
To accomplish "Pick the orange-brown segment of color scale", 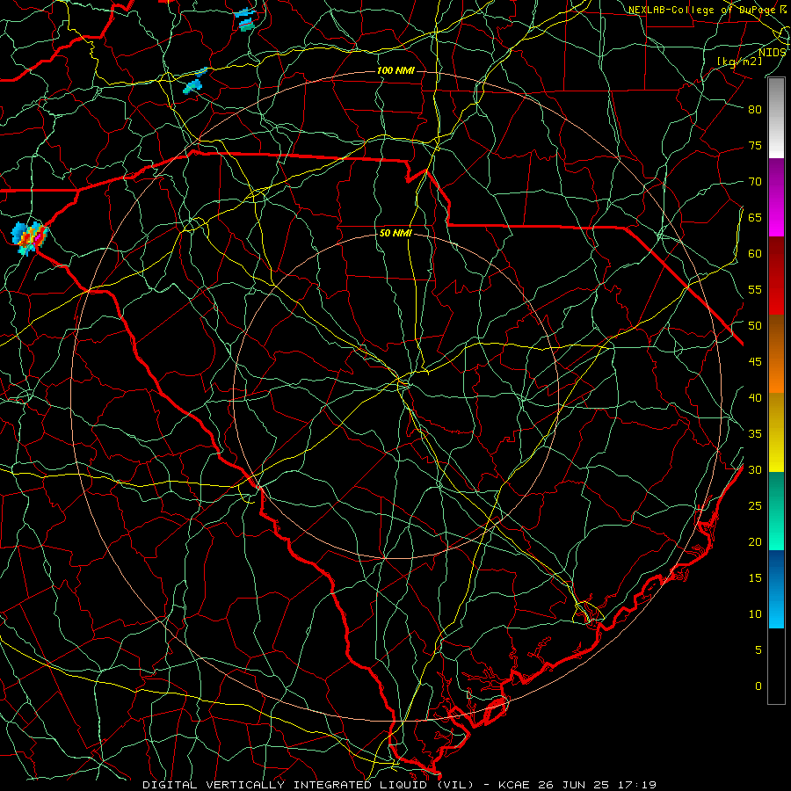I will [776, 354].
